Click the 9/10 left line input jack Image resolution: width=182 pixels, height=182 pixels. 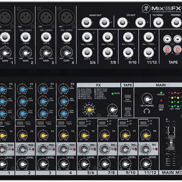(128, 37)
